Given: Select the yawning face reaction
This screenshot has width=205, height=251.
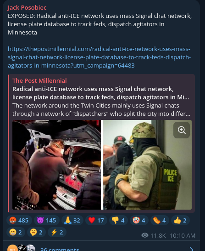Looking at the screenshot, I should 36,232.
